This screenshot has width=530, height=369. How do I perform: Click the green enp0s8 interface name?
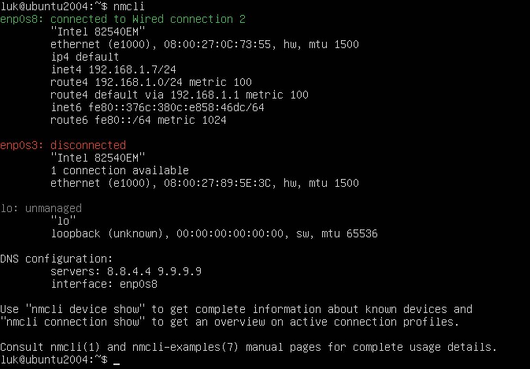[19, 19]
